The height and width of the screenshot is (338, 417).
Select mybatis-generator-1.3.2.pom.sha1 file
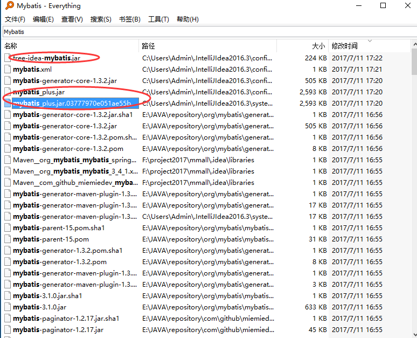pyautogui.click(x=67, y=251)
